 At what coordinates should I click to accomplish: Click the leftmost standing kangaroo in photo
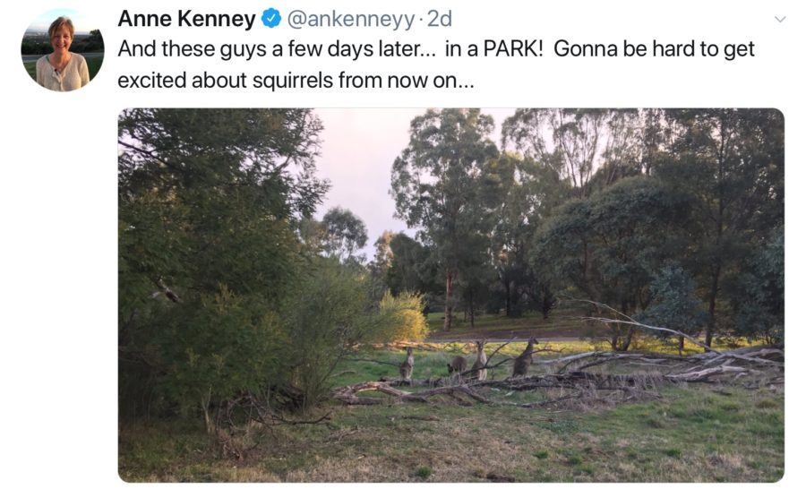click(407, 365)
